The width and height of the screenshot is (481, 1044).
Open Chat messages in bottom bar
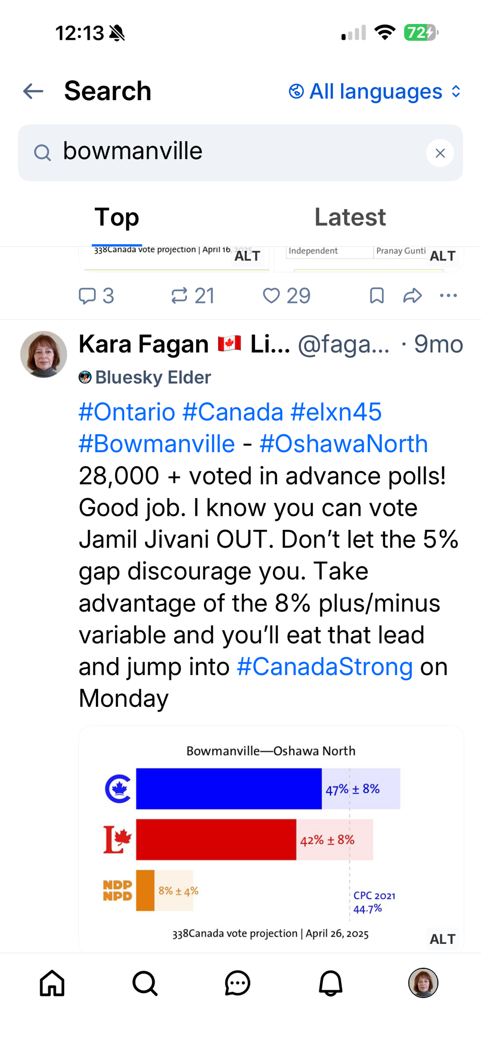[x=237, y=983]
